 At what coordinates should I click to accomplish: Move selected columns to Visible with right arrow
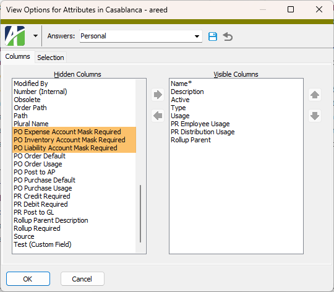(158, 95)
